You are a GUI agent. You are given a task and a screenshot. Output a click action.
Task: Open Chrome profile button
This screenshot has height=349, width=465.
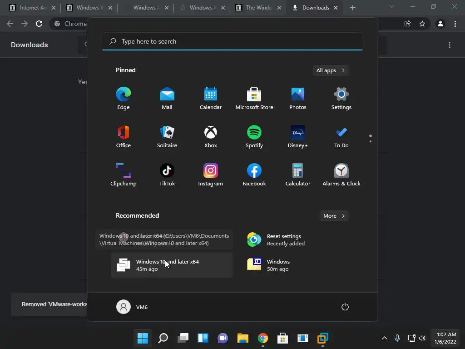tap(440, 24)
